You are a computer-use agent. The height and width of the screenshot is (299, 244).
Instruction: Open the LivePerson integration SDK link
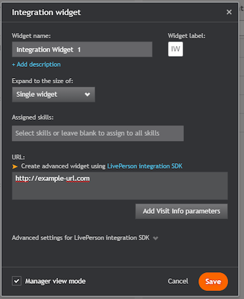145,166
